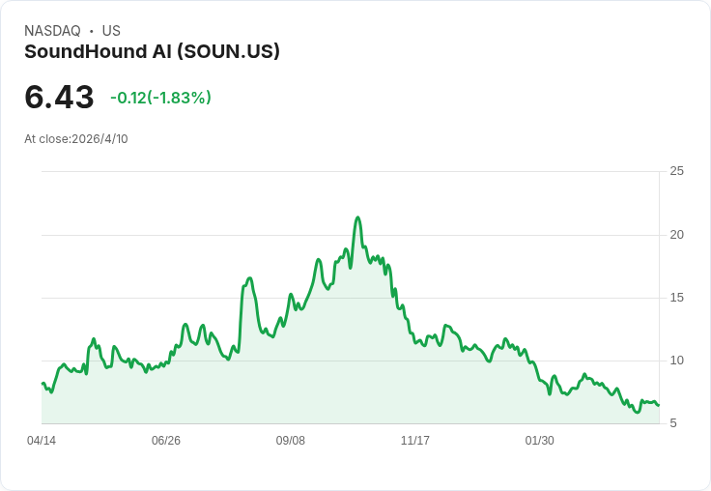Viewport: 711px width, 491px height.
Task: Select the 09/08 date on x-axis
Action: 291,441
